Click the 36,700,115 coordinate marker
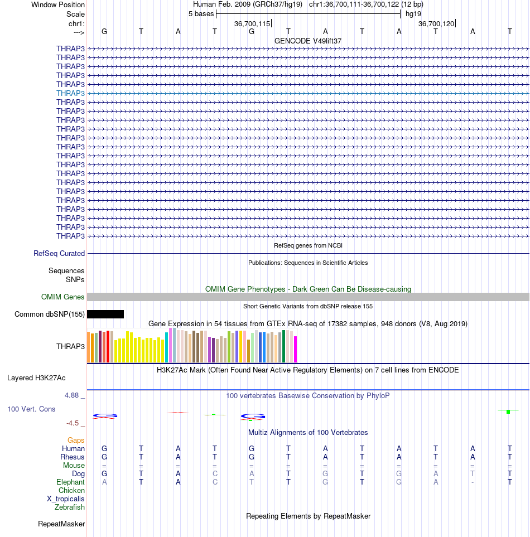Screen dimensions: 530x537 point(253,23)
